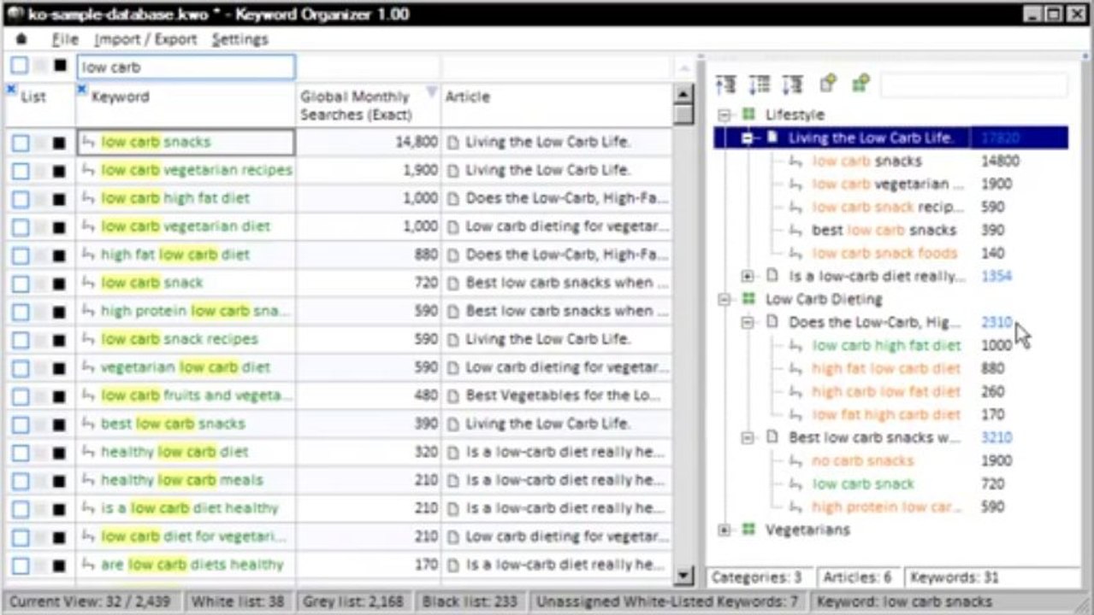Collapse the Lifestyle category
This screenshot has width=1094, height=615.
coord(724,114)
